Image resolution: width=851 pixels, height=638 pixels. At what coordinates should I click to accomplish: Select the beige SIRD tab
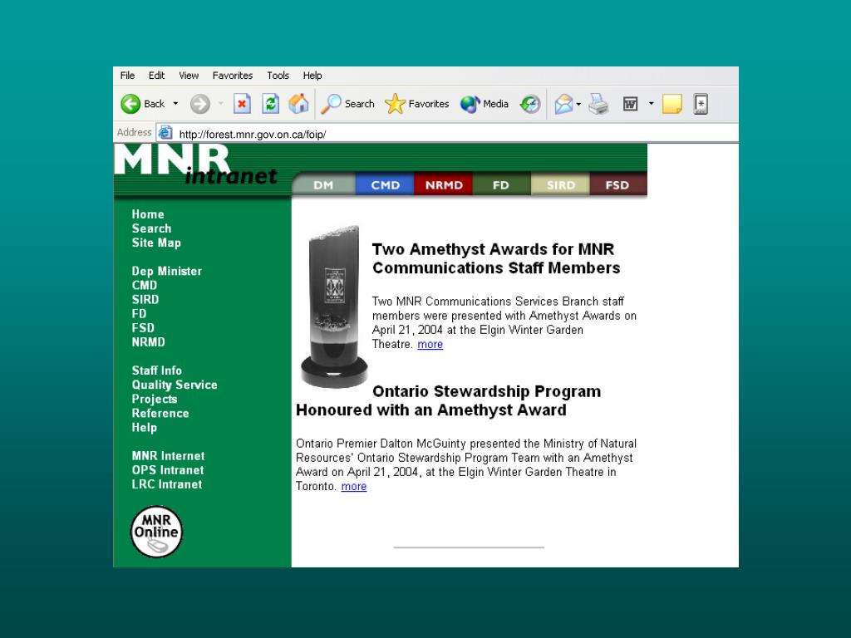pyautogui.click(x=560, y=184)
